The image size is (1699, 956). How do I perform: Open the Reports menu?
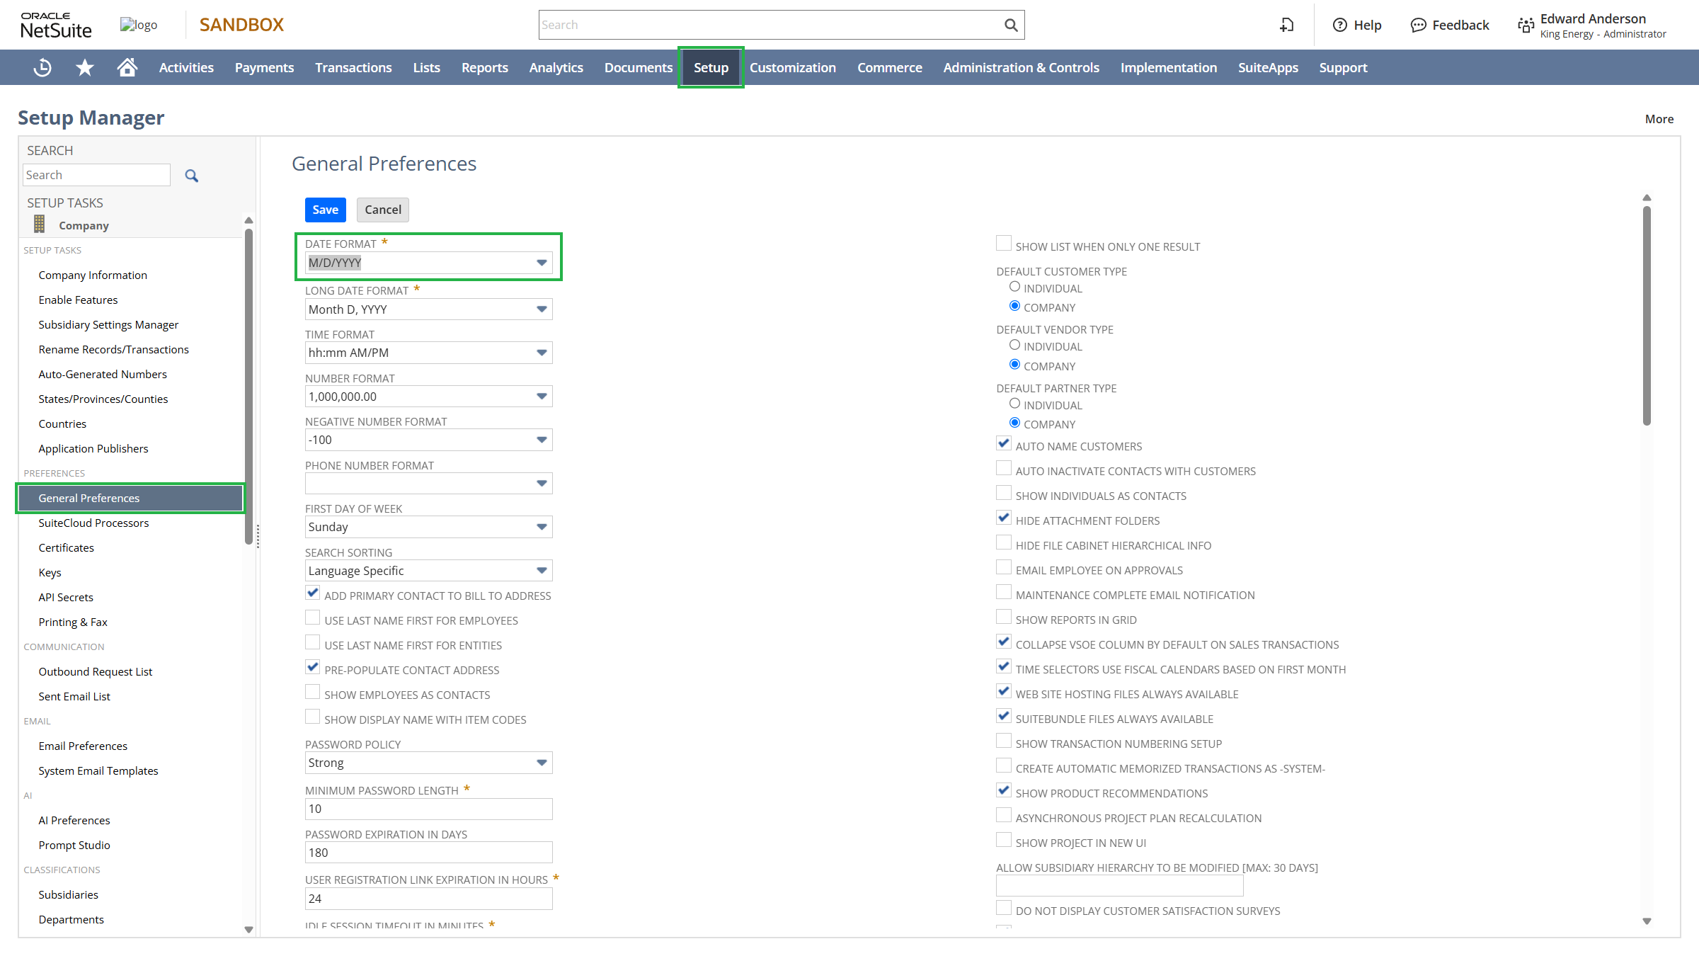tap(485, 67)
